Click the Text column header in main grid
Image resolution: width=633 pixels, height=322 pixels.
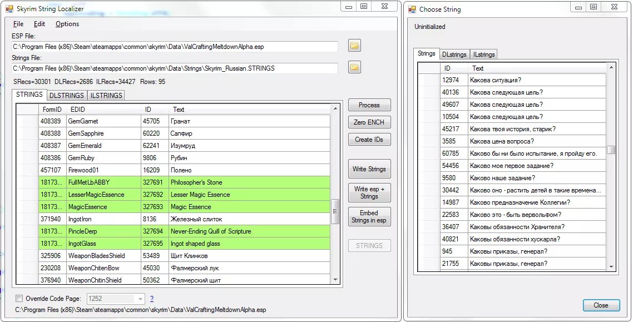pyautogui.click(x=250, y=110)
